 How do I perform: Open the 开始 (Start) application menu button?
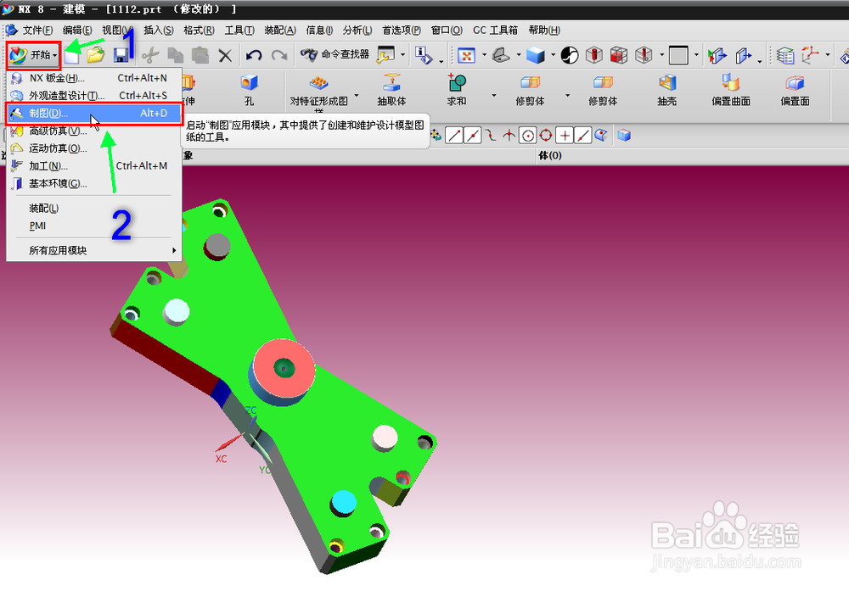33,55
